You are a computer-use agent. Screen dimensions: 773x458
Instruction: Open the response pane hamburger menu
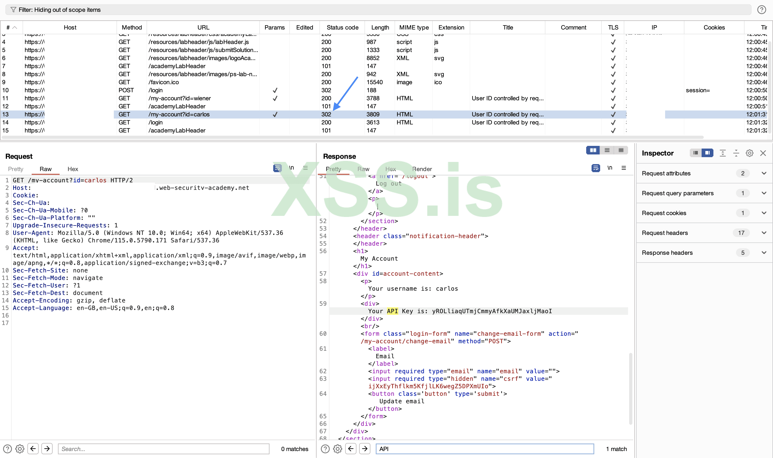[623, 168]
